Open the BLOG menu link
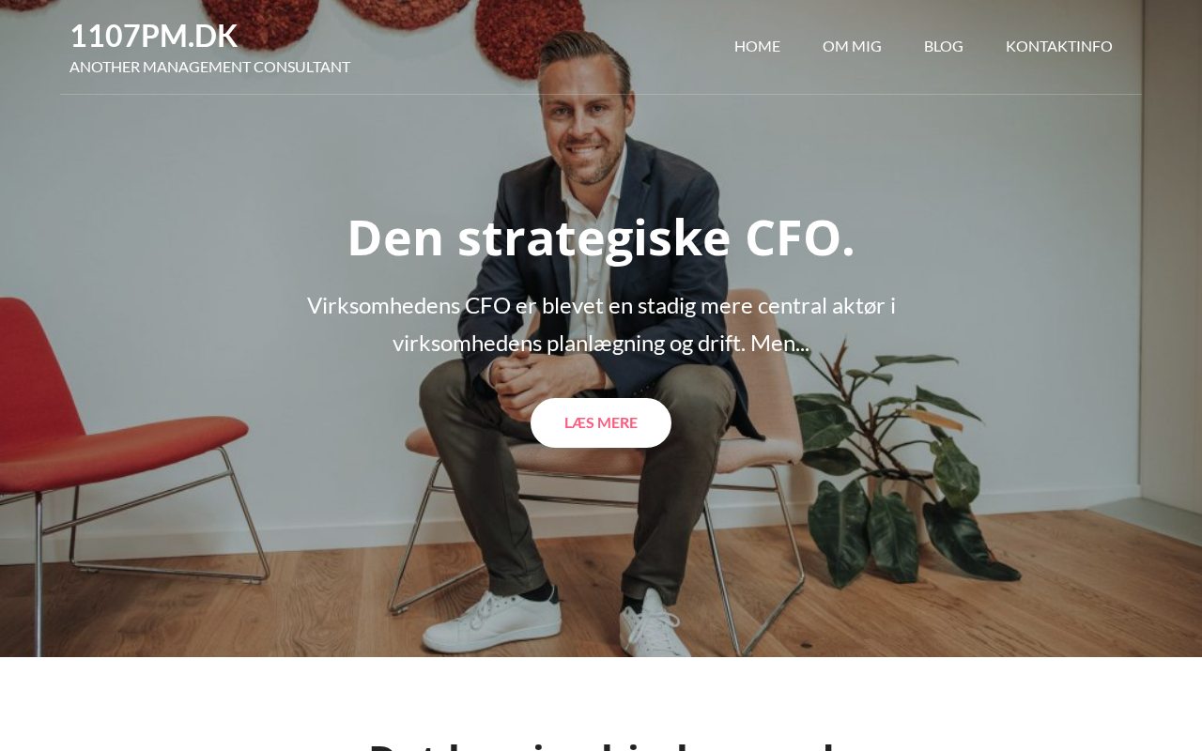The height and width of the screenshot is (751, 1202). tap(944, 46)
